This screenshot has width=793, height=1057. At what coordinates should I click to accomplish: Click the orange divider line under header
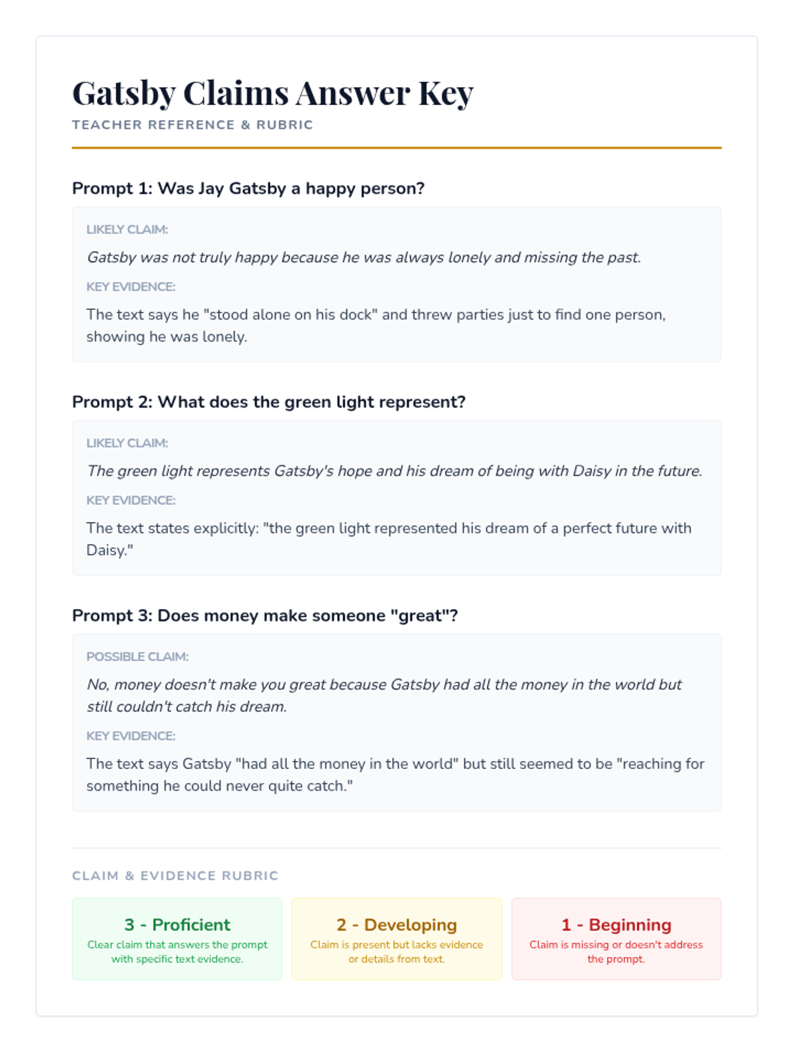point(397,148)
